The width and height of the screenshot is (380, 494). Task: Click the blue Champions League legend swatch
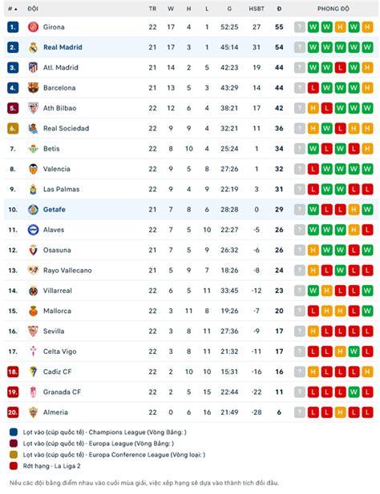(14, 432)
